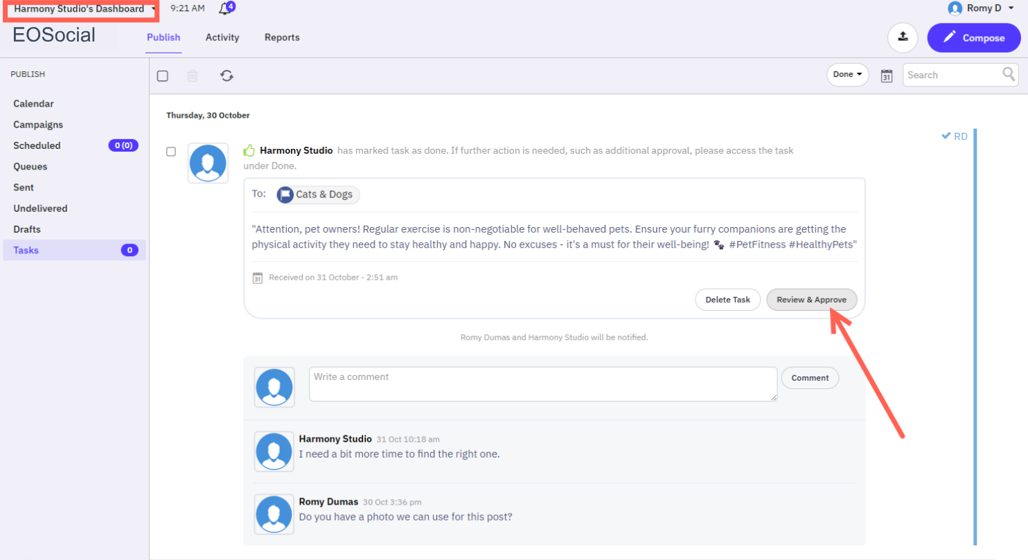Click Romy D user avatar icon
1028x560 pixels.
point(955,8)
